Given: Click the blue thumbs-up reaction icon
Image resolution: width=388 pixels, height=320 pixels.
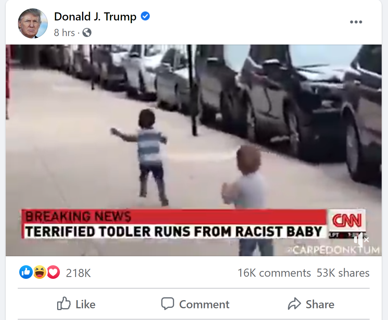Looking at the screenshot, I should [26, 272].
